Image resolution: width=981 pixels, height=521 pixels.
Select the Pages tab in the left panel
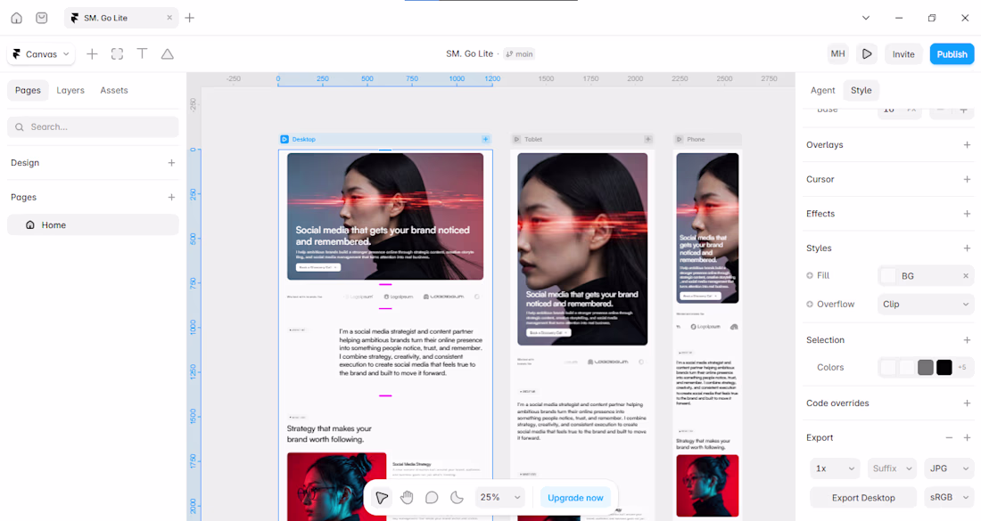click(x=29, y=91)
